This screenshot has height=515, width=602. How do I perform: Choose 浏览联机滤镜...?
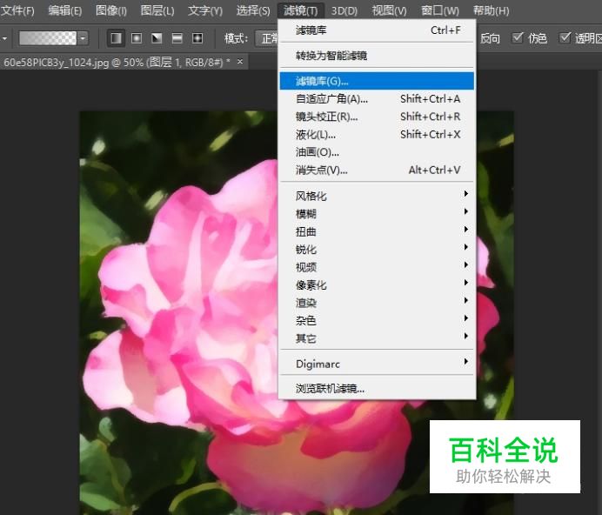(x=378, y=388)
